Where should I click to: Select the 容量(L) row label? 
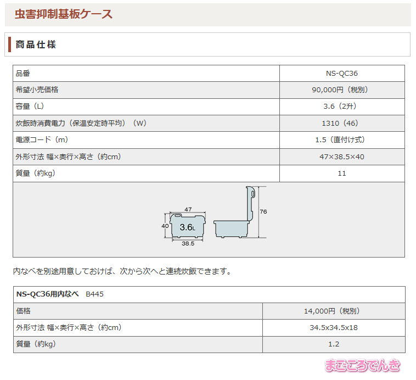[x=31, y=106]
